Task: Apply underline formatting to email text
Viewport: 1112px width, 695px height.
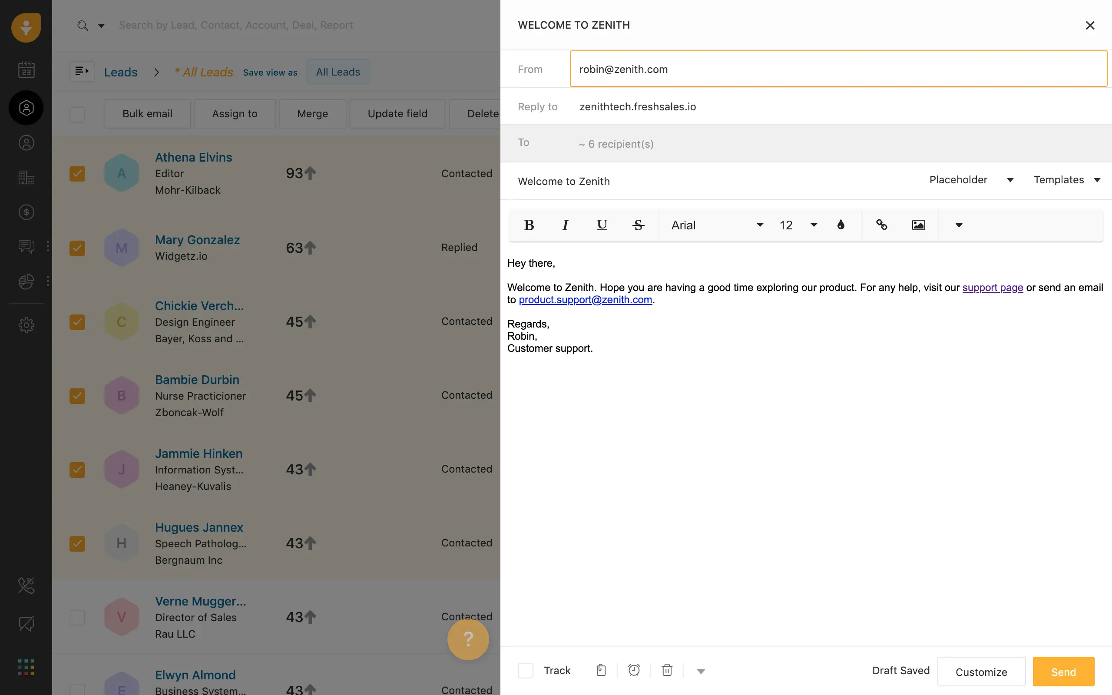Action: pos(602,225)
